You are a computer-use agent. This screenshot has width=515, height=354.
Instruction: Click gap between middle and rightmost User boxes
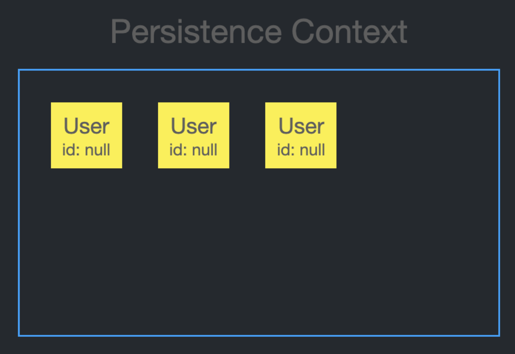coord(247,135)
